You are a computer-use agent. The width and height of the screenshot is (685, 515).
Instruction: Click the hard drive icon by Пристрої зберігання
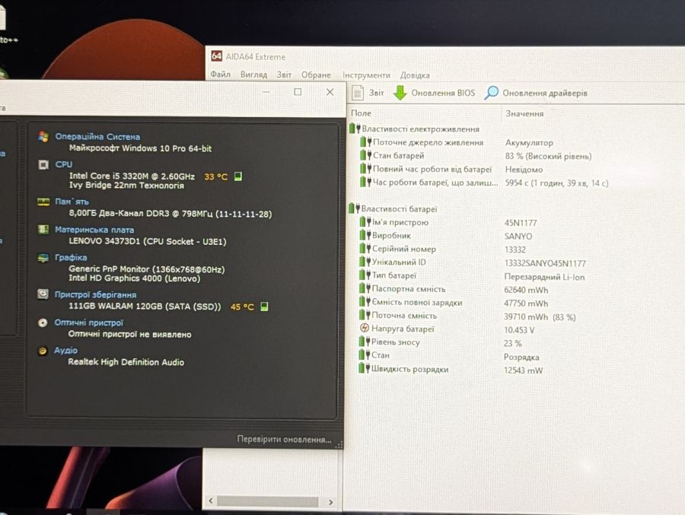point(43,294)
